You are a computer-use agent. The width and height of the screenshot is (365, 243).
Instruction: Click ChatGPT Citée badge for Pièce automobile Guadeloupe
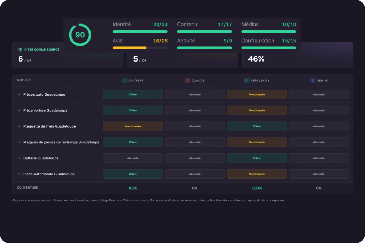click(x=133, y=174)
